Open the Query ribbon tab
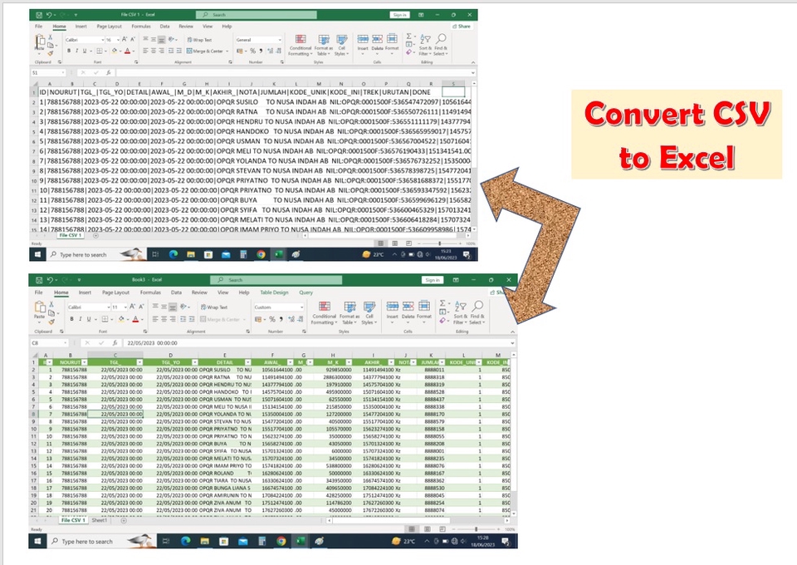This screenshot has height=565, width=797. (x=305, y=292)
